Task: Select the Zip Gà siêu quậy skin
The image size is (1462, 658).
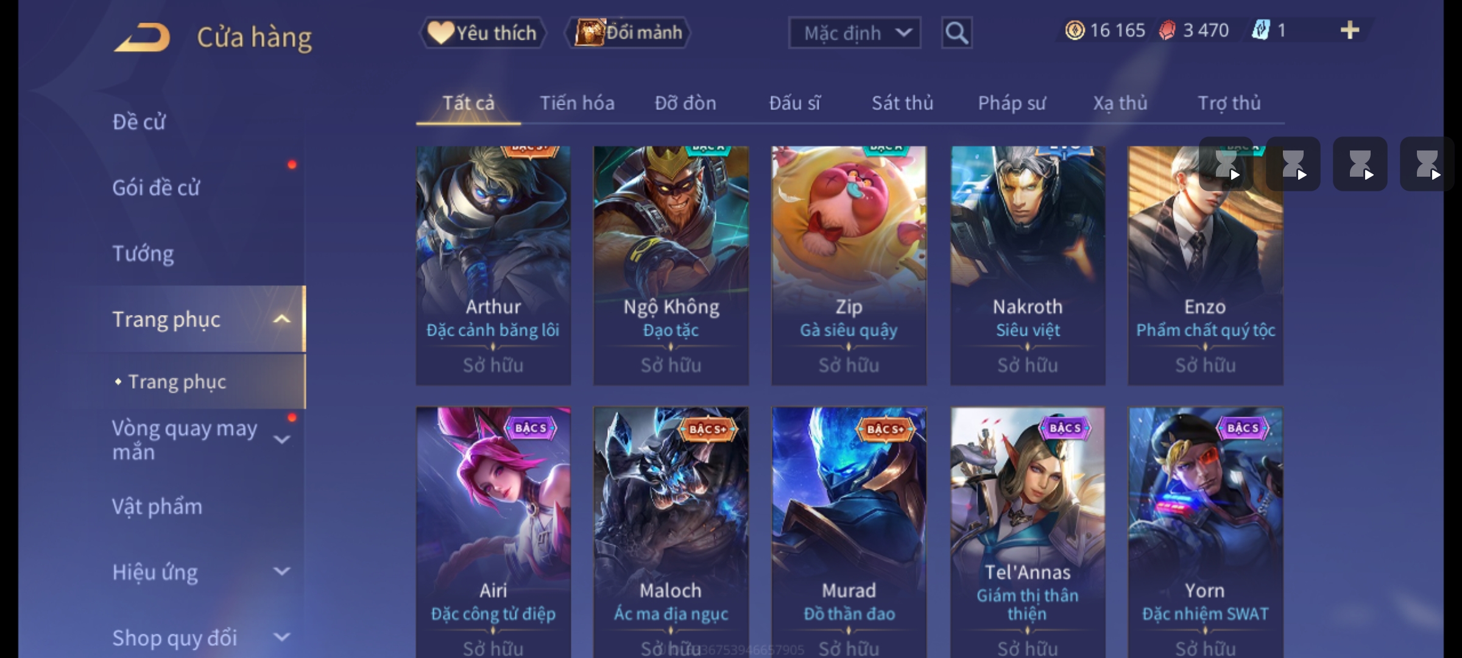Action: pyautogui.click(x=849, y=266)
